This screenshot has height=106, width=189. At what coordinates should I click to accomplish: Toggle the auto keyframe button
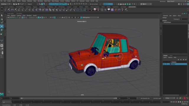(185, 98)
